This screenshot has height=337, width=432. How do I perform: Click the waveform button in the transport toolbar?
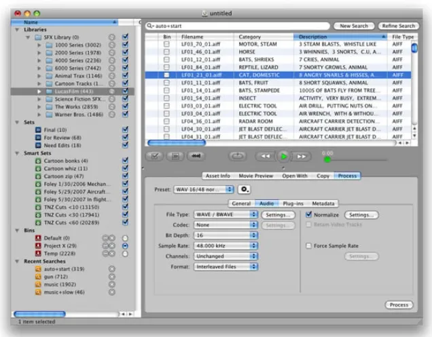(x=196, y=156)
